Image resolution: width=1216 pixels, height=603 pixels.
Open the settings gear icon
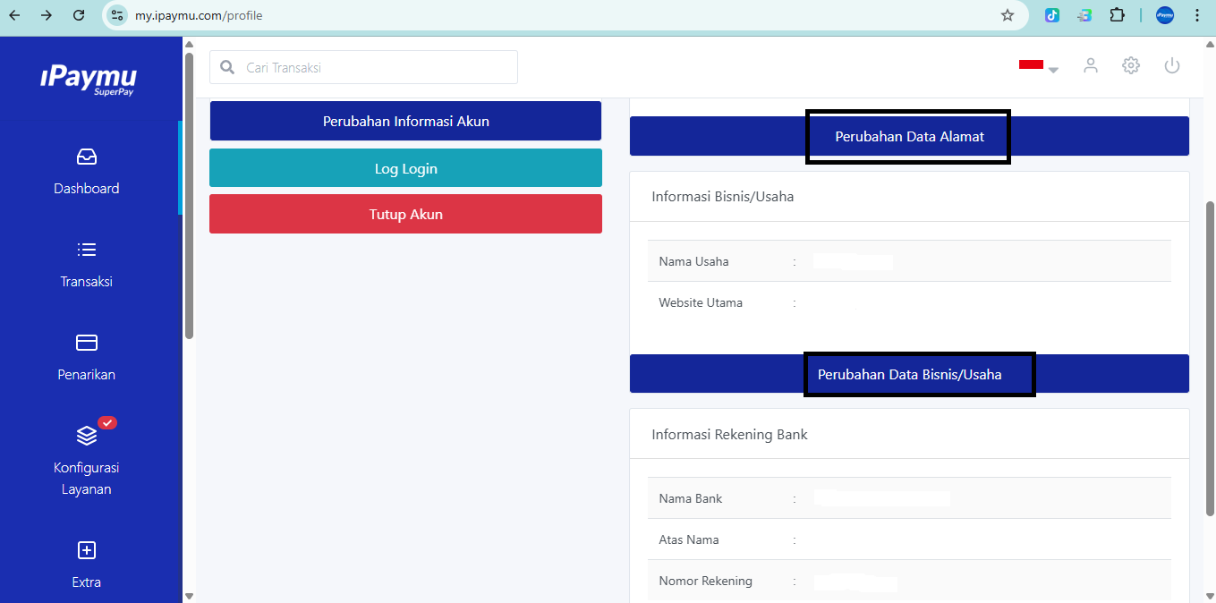1131,65
